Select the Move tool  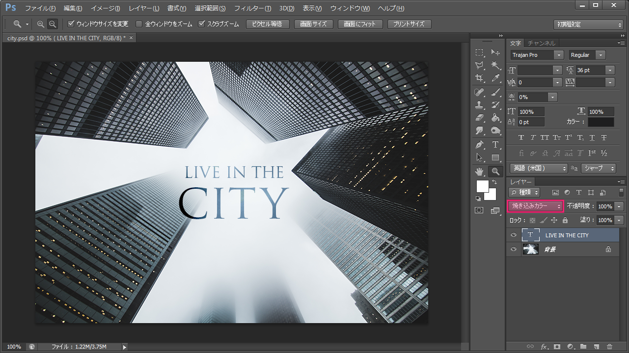pyautogui.click(x=496, y=52)
